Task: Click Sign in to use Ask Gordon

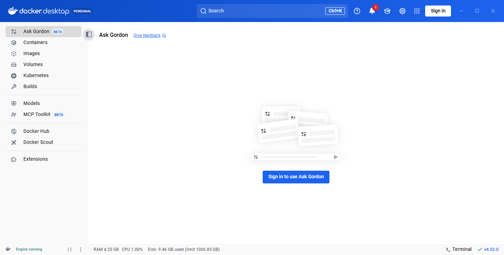Action: click(296, 177)
